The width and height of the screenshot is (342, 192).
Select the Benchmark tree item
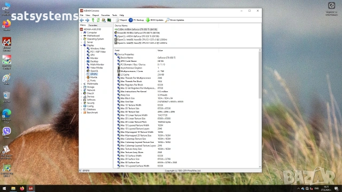(x=92, y=113)
